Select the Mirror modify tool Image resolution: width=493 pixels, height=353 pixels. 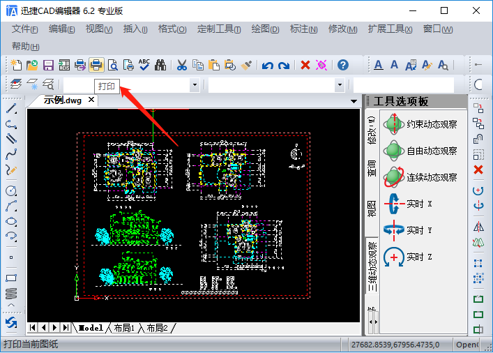pyautogui.click(x=478, y=227)
